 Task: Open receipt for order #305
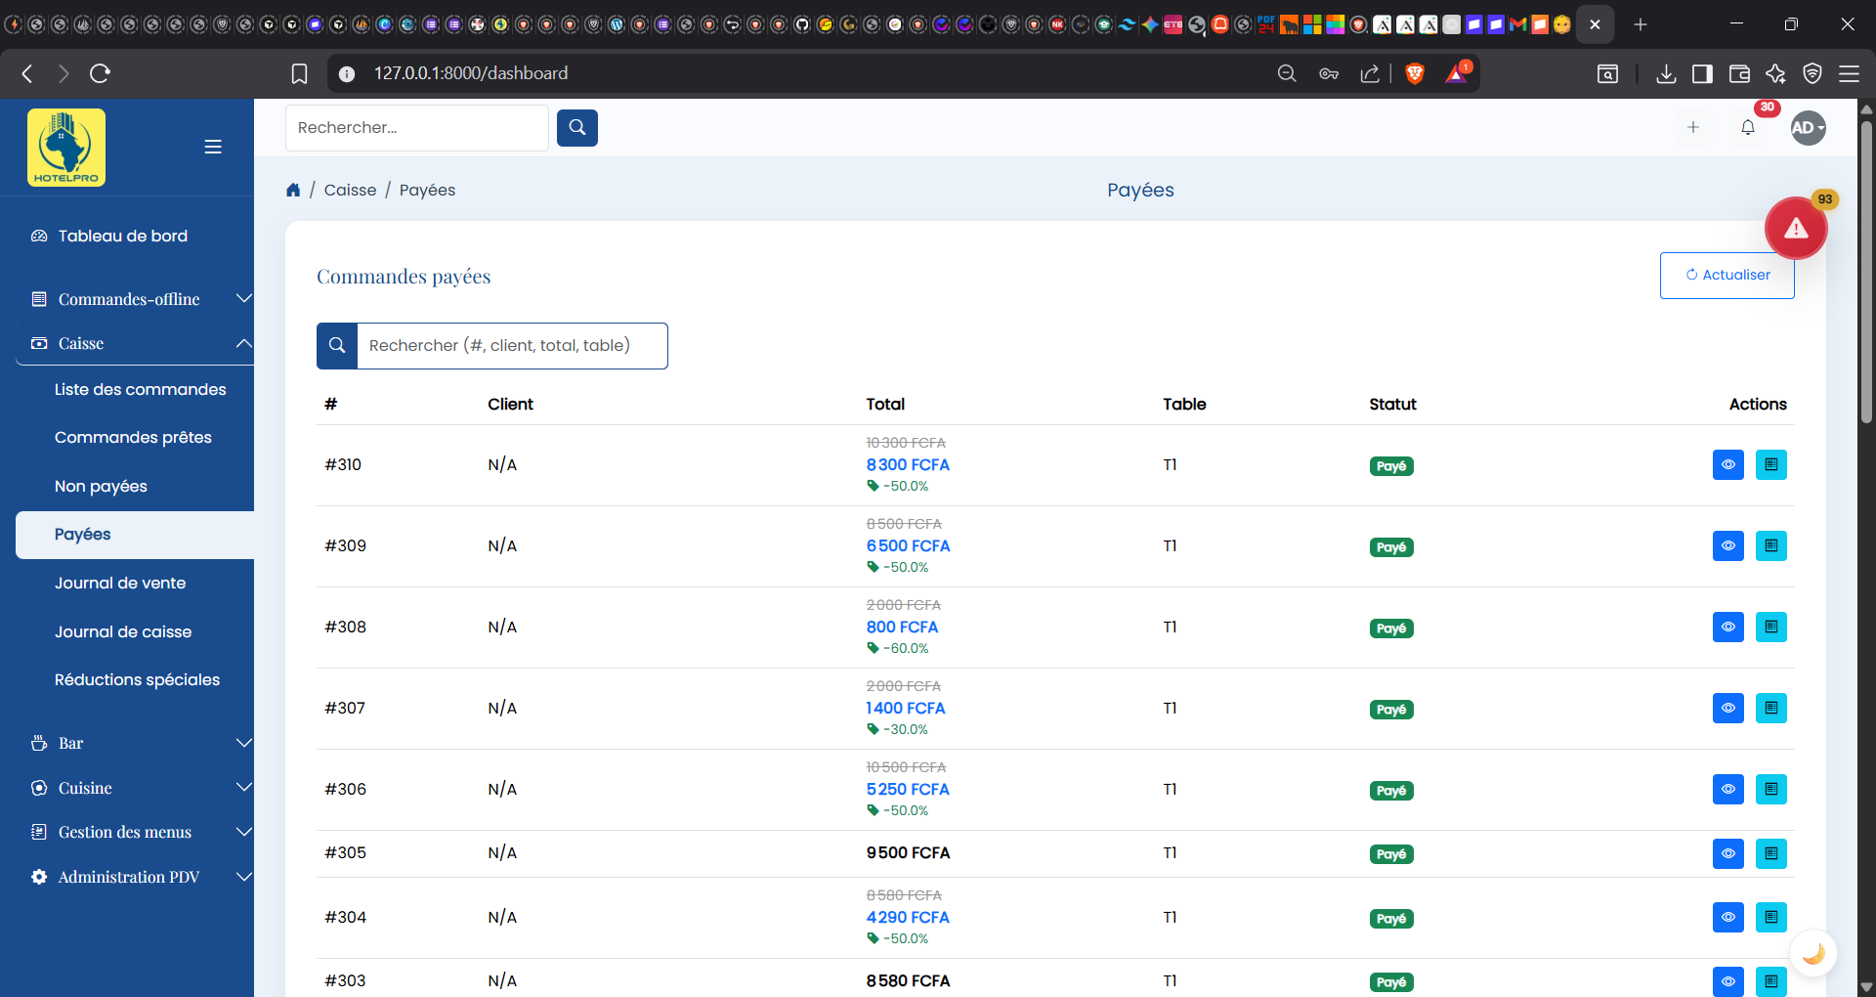1771,853
